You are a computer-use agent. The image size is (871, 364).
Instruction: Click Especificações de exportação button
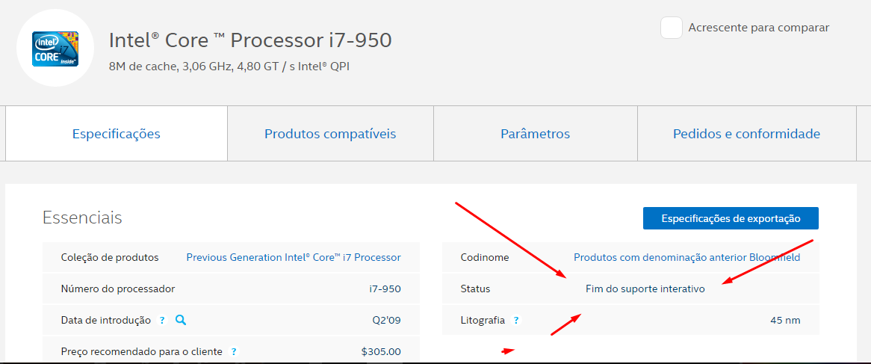pos(731,218)
